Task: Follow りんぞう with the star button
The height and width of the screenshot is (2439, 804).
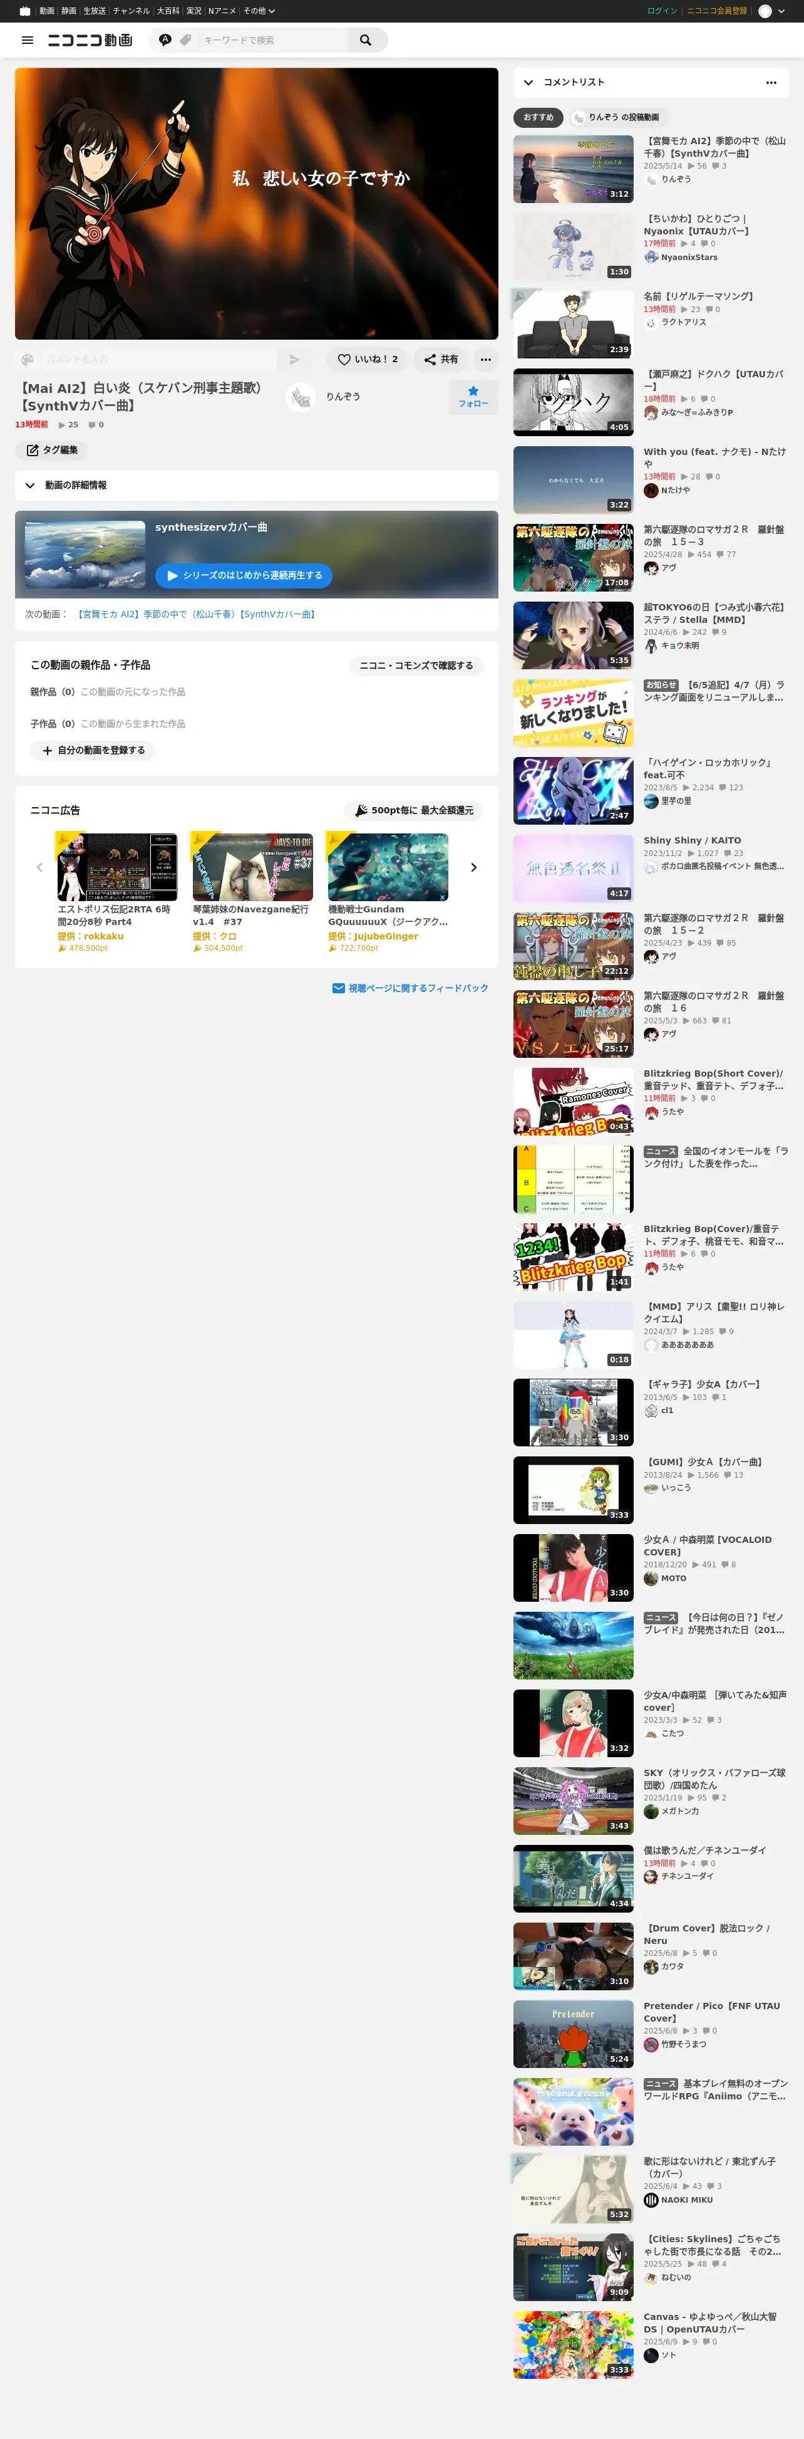Action: tap(473, 397)
